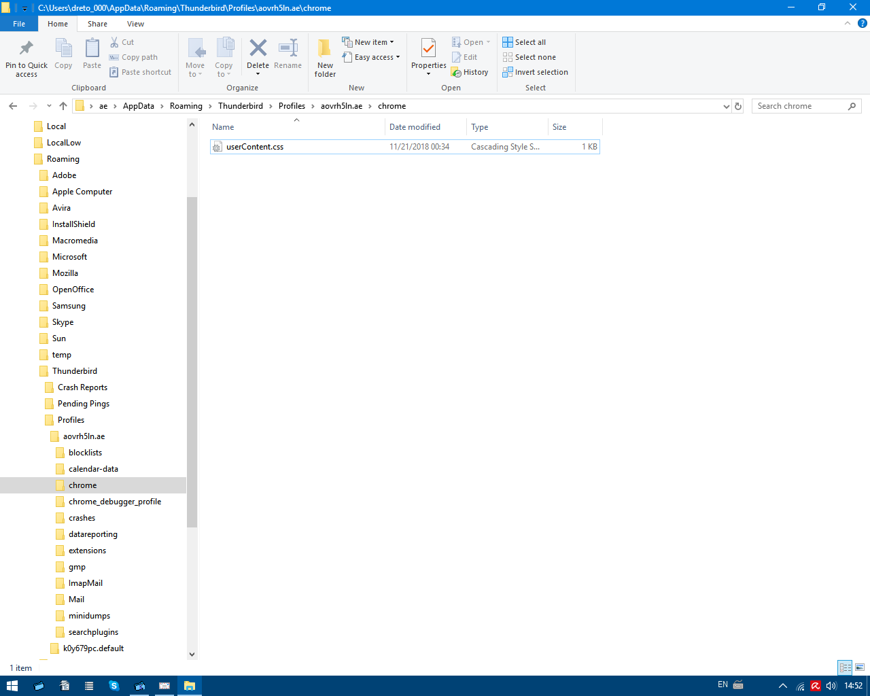Screen dimensions: 870x696
Task: Click the Paste clipboard icon
Action: click(92, 54)
